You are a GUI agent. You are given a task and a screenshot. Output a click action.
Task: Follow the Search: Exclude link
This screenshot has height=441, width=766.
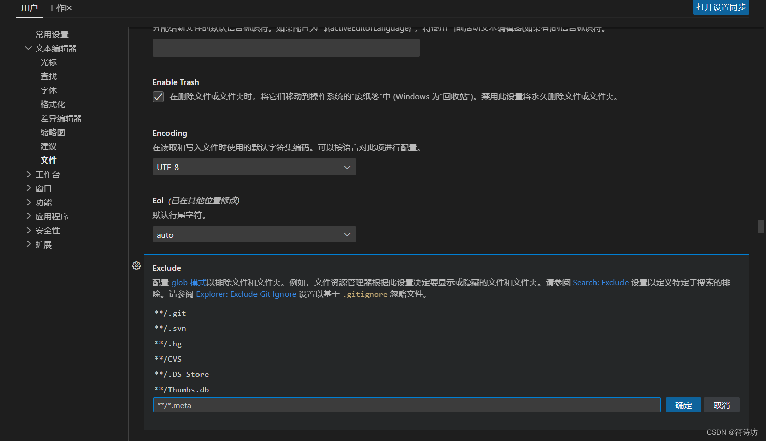point(601,282)
